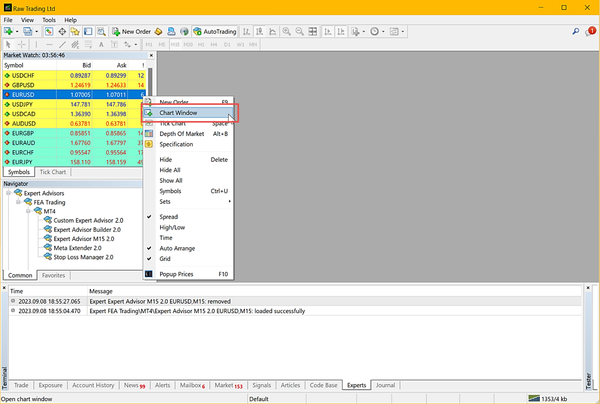Select the Vertical Line drawing tool
Screen dimensions: 600x404
(x=36, y=44)
